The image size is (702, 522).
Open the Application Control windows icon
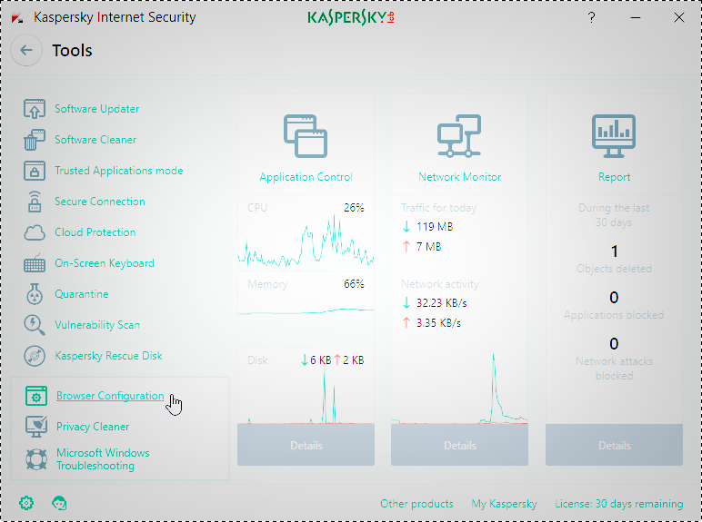[306, 136]
